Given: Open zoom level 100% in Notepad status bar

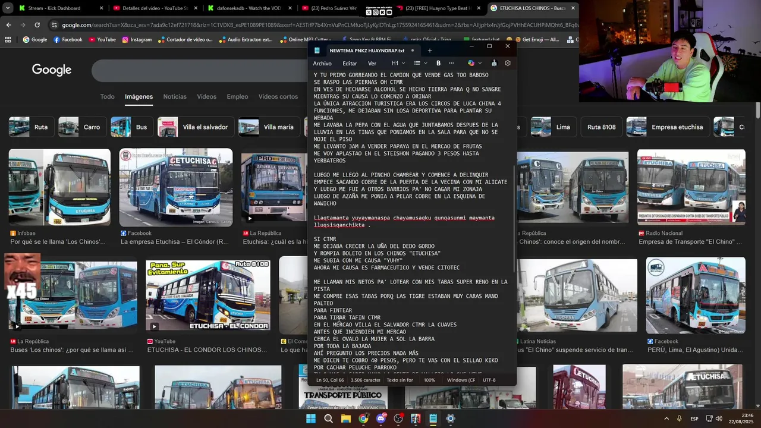Looking at the screenshot, I should [429, 380].
